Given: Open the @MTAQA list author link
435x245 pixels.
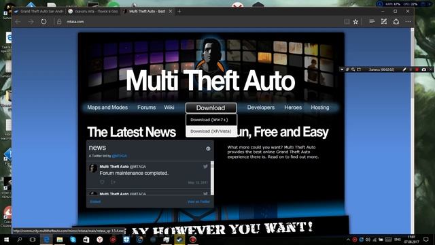Looking at the screenshot, I should pyautogui.click(x=120, y=156).
